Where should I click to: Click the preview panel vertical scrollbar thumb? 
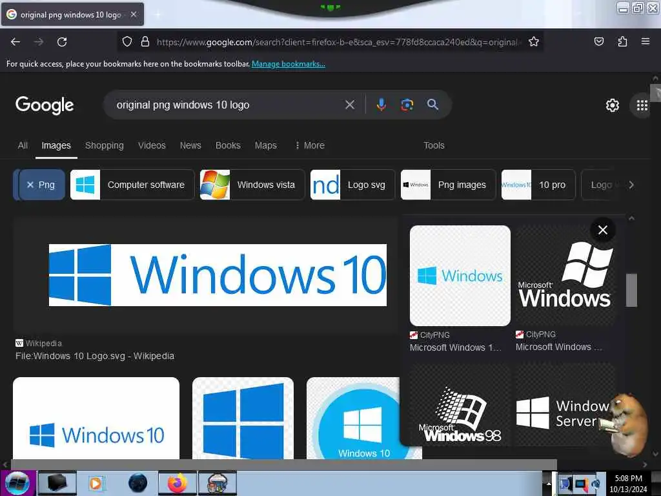click(x=631, y=290)
